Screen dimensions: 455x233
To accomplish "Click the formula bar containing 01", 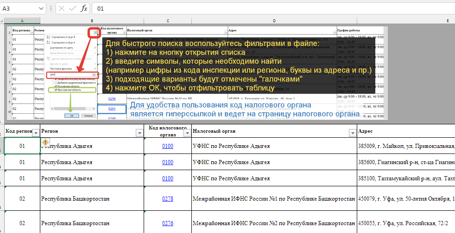I will (273, 8).
